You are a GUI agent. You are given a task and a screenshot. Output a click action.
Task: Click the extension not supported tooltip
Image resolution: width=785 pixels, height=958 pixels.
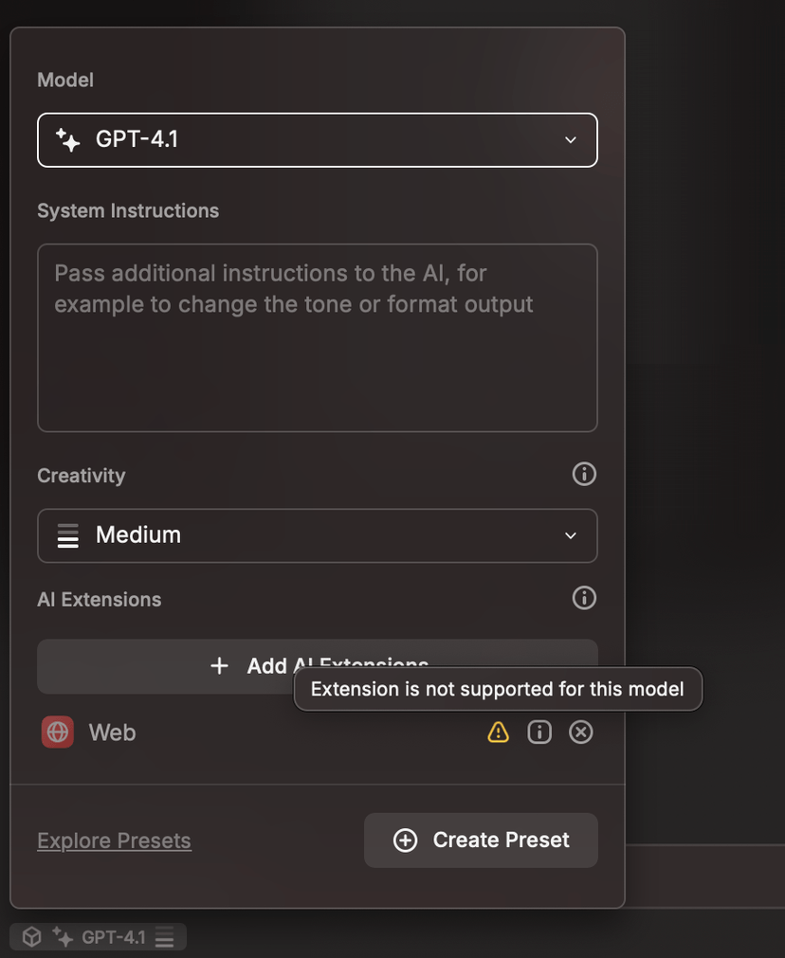[498, 689]
